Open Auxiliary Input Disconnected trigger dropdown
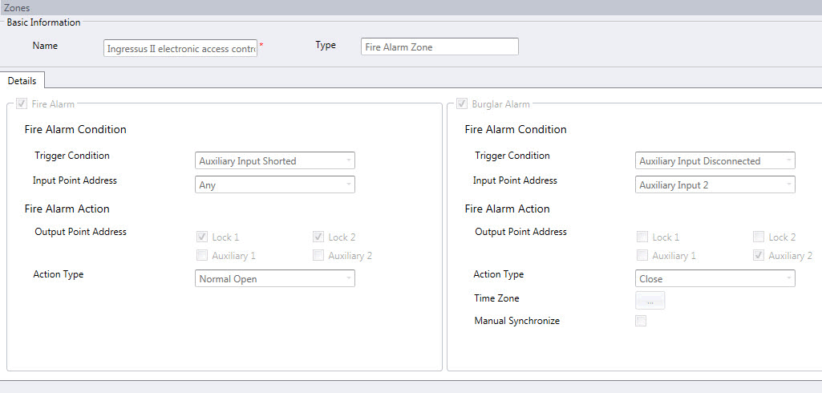Screen dimensions: 822x393 point(715,161)
